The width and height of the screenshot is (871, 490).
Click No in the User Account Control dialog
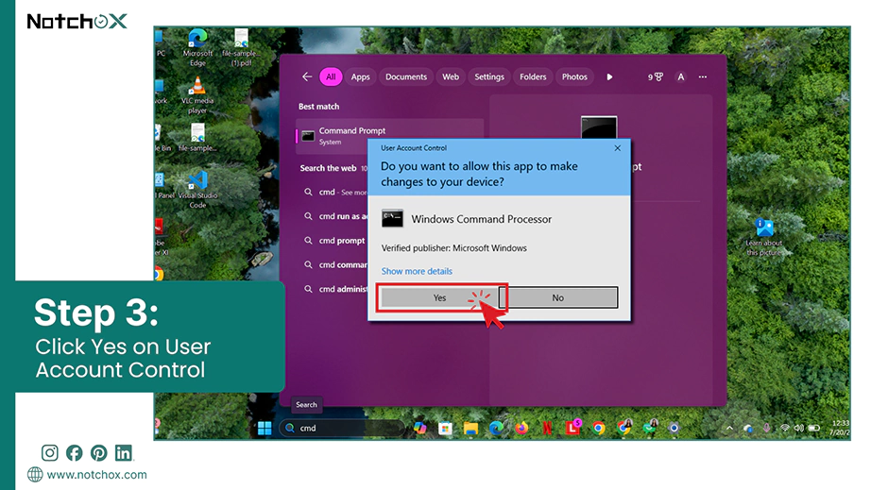click(558, 297)
